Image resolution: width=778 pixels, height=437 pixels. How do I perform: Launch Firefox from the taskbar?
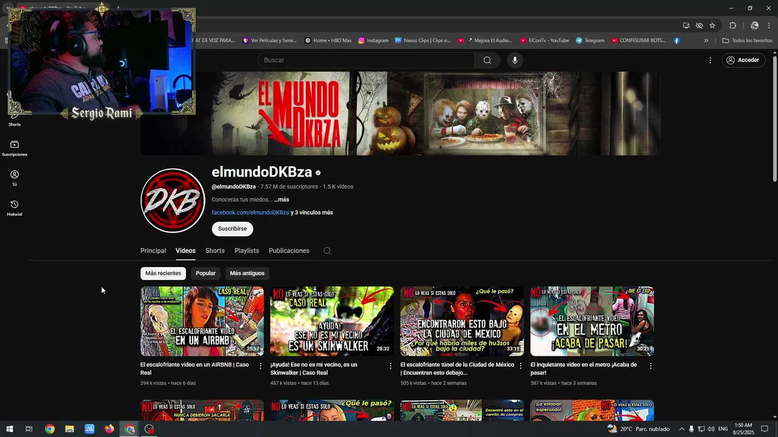109,429
